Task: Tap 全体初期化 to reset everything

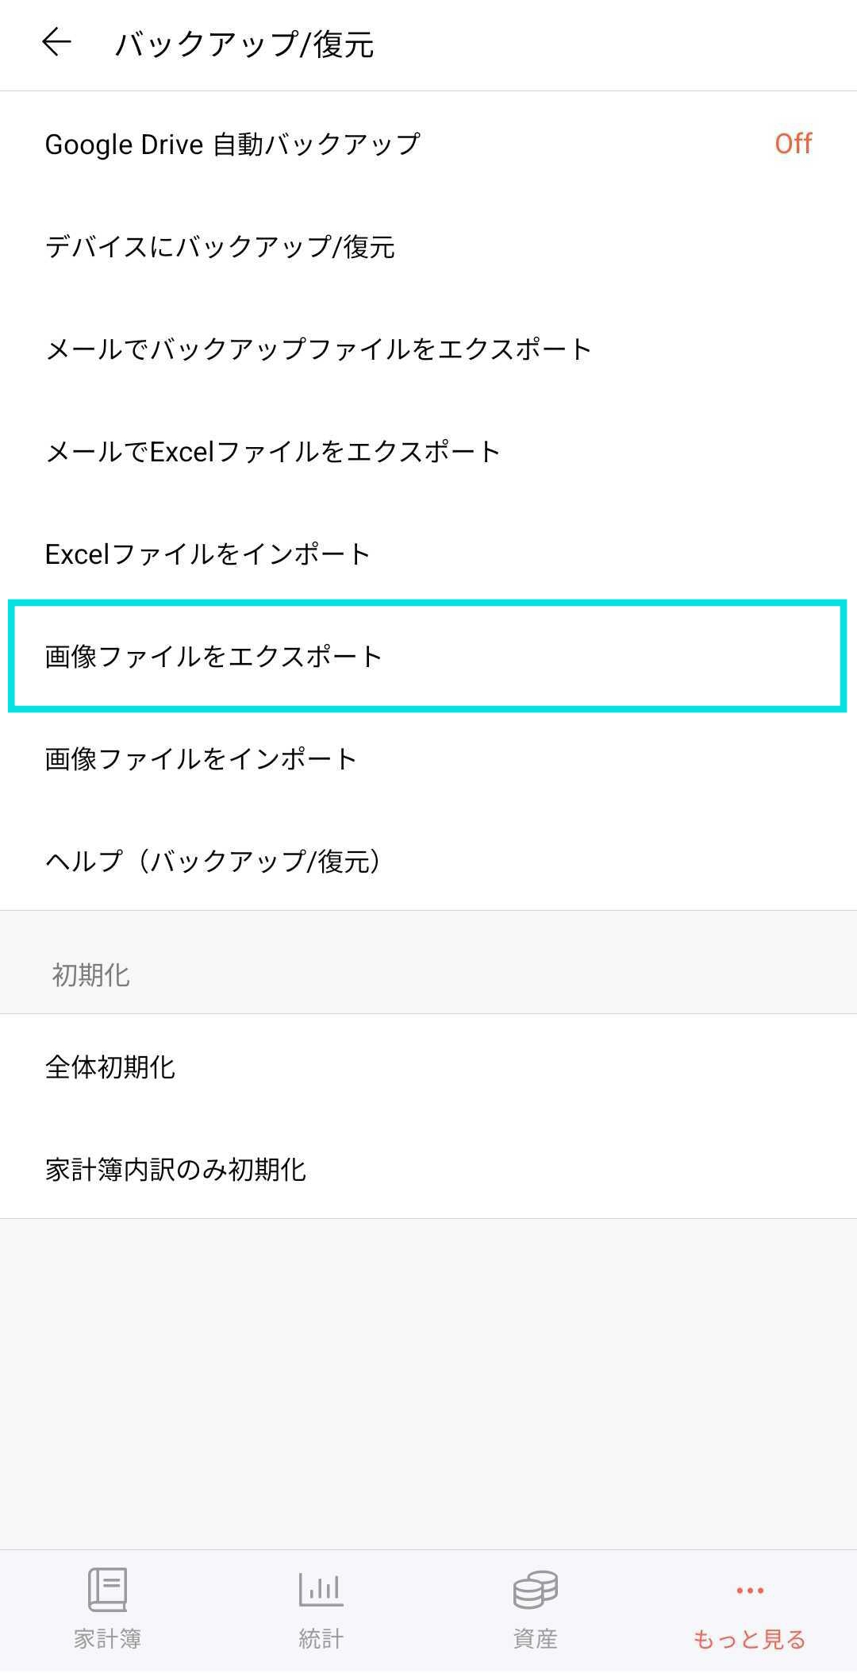Action: [110, 1067]
